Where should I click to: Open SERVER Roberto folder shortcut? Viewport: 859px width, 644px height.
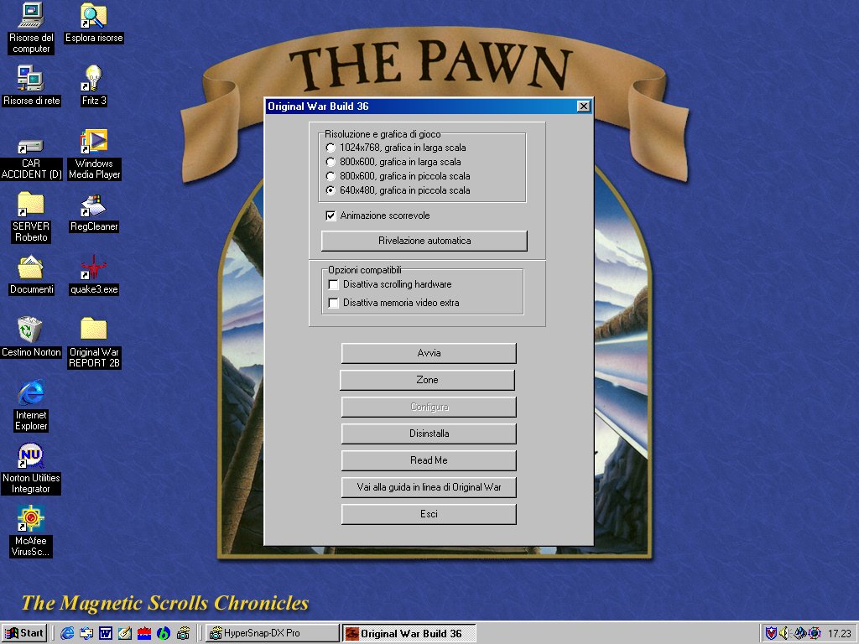pyautogui.click(x=31, y=217)
